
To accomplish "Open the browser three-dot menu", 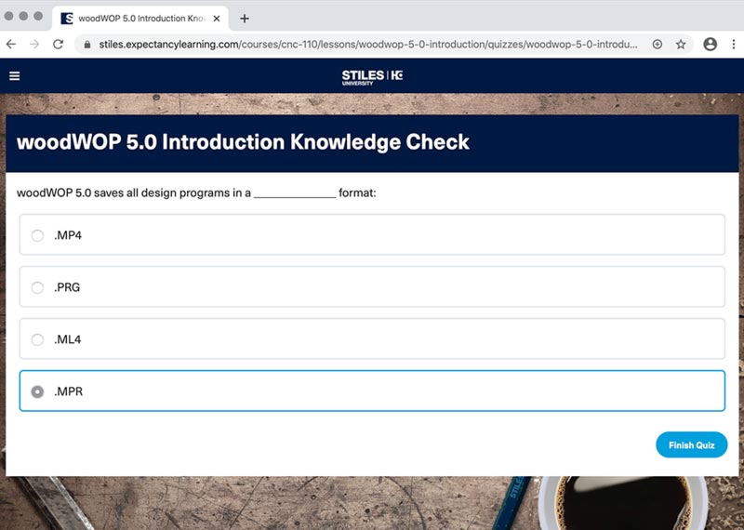I will coord(734,44).
